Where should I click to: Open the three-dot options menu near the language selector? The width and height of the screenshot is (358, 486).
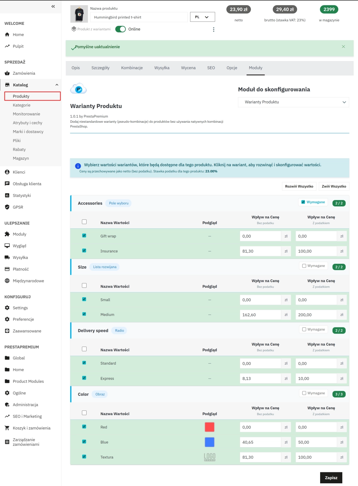click(214, 29)
